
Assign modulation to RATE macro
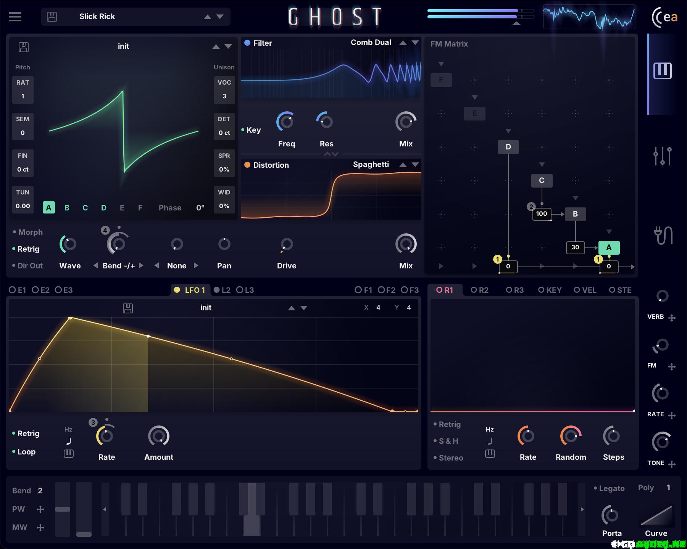pyautogui.click(x=672, y=415)
